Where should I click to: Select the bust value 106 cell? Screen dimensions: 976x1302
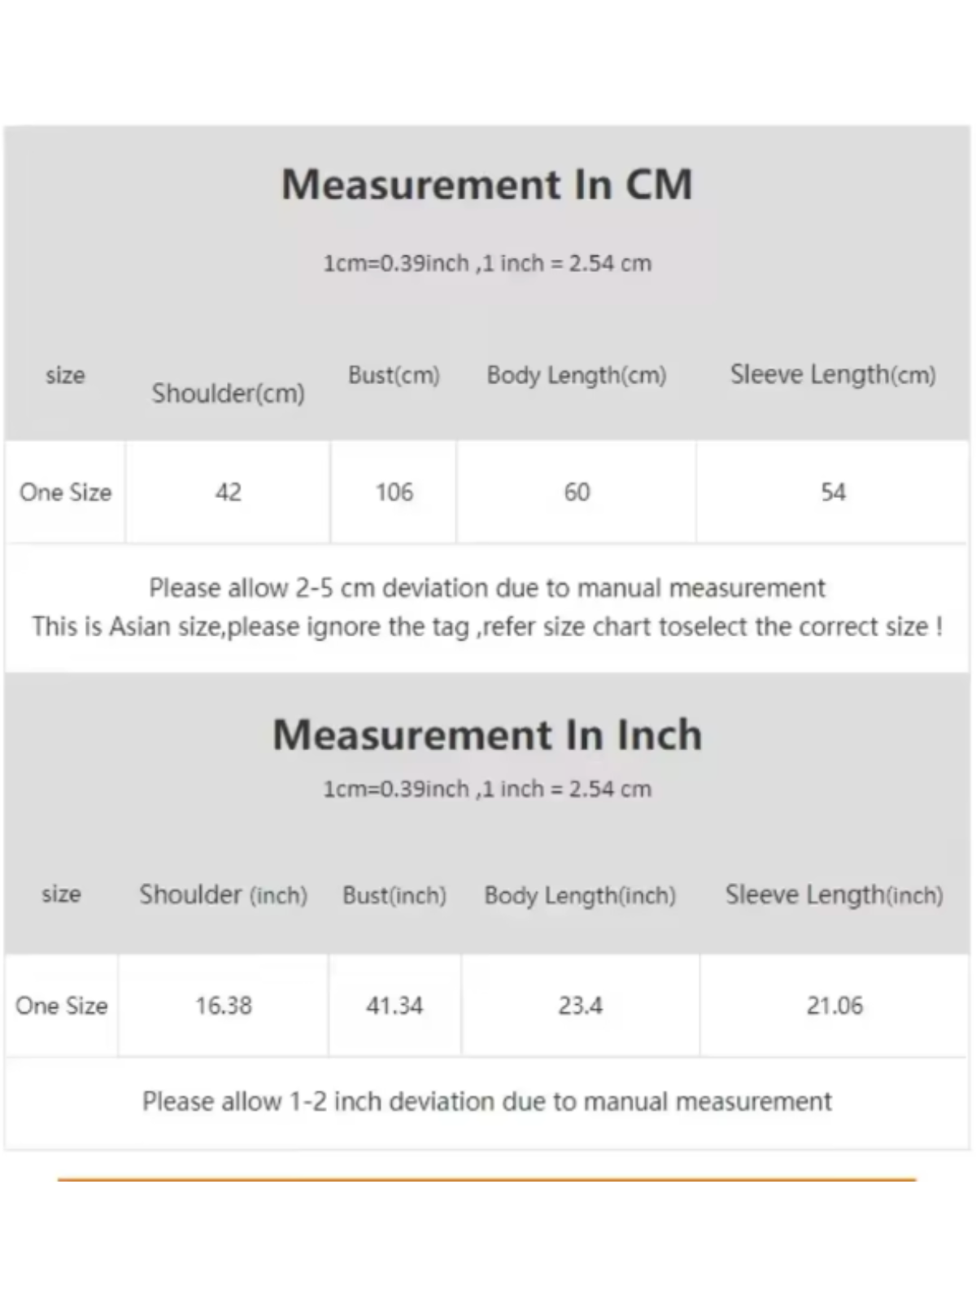(x=394, y=492)
